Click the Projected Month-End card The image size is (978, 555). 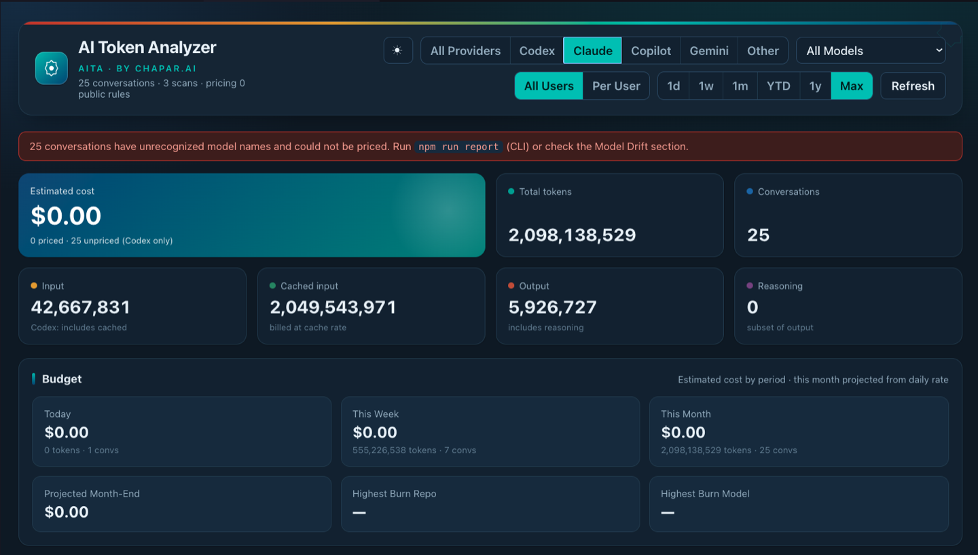pos(181,504)
